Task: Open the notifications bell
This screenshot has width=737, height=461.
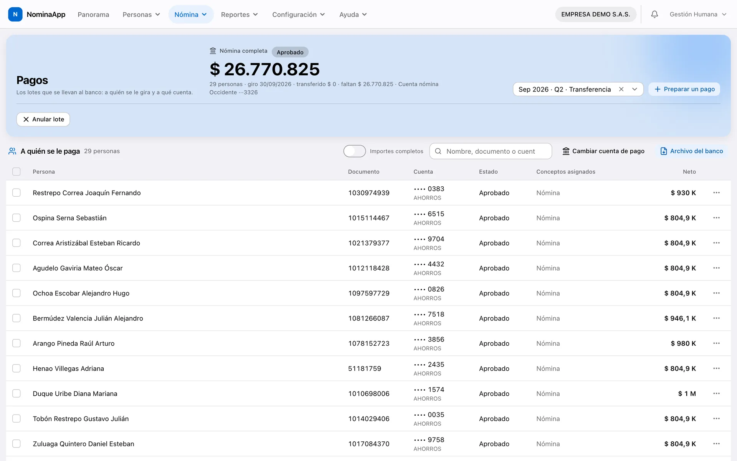Action: pyautogui.click(x=654, y=14)
